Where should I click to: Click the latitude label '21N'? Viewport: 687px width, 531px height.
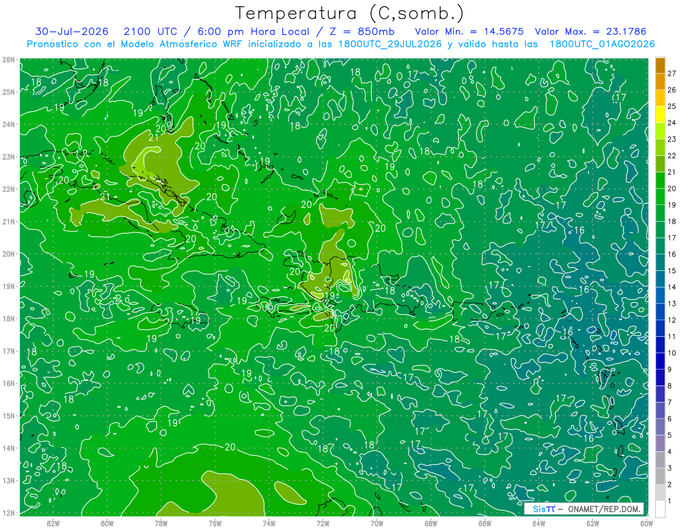(x=8, y=221)
